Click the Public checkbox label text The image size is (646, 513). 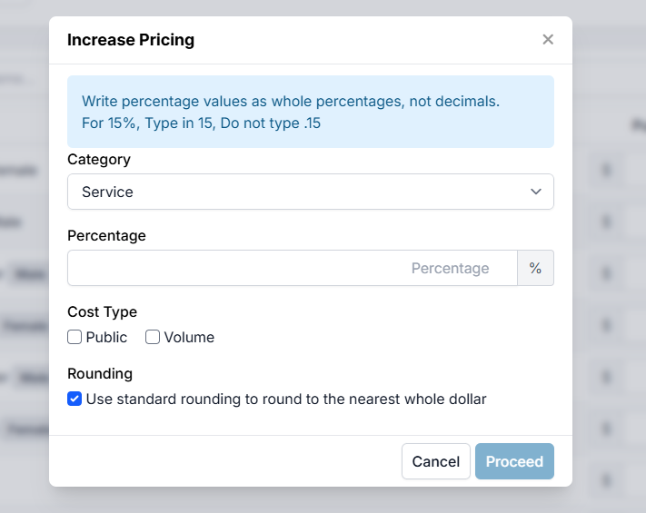tap(106, 338)
